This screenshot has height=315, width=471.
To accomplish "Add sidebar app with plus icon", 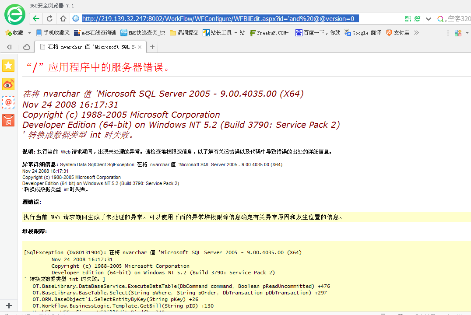I will [9, 306].
